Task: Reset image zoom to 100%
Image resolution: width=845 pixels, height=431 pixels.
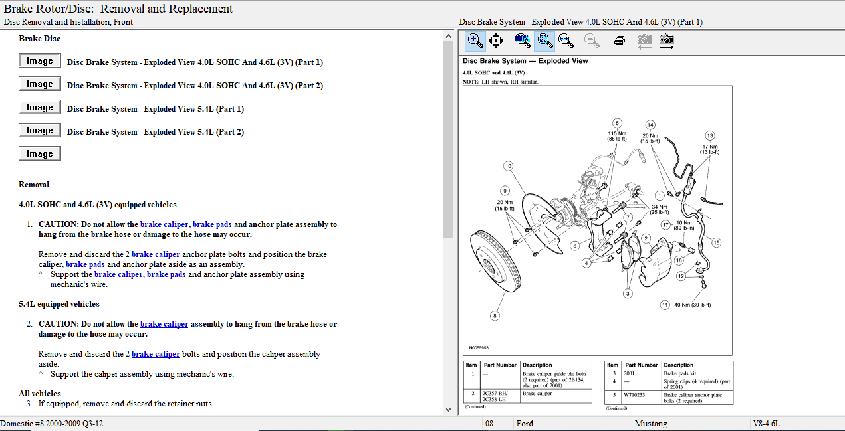Action: click(522, 41)
